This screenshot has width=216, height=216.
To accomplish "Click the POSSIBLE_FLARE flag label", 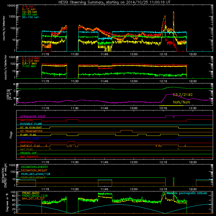I will (31, 124).
